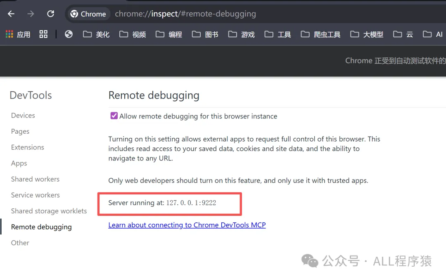The width and height of the screenshot is (446, 279).
Task: Click 'Only web developers should turn on' text
Action: [x=238, y=181]
